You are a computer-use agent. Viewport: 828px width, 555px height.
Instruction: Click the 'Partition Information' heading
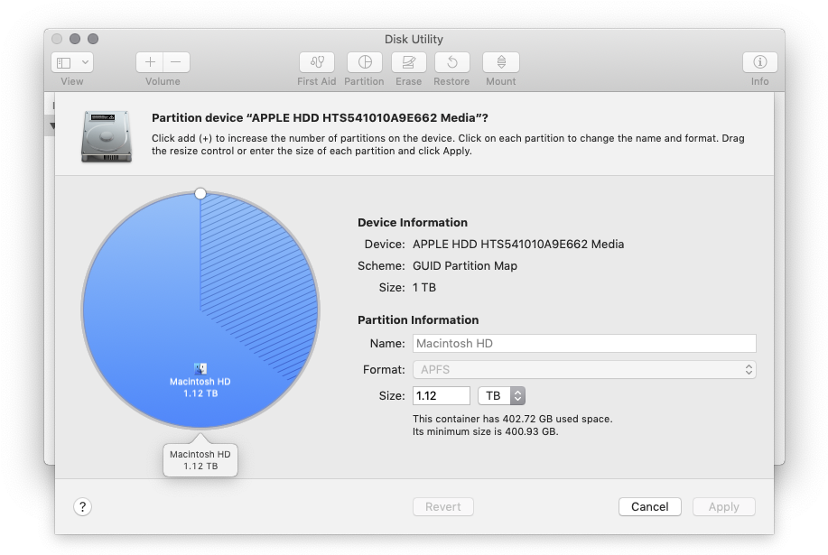(418, 320)
